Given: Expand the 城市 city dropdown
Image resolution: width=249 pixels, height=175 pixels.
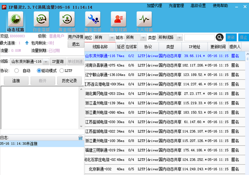Looking at the screenshot, I should 143,38.
